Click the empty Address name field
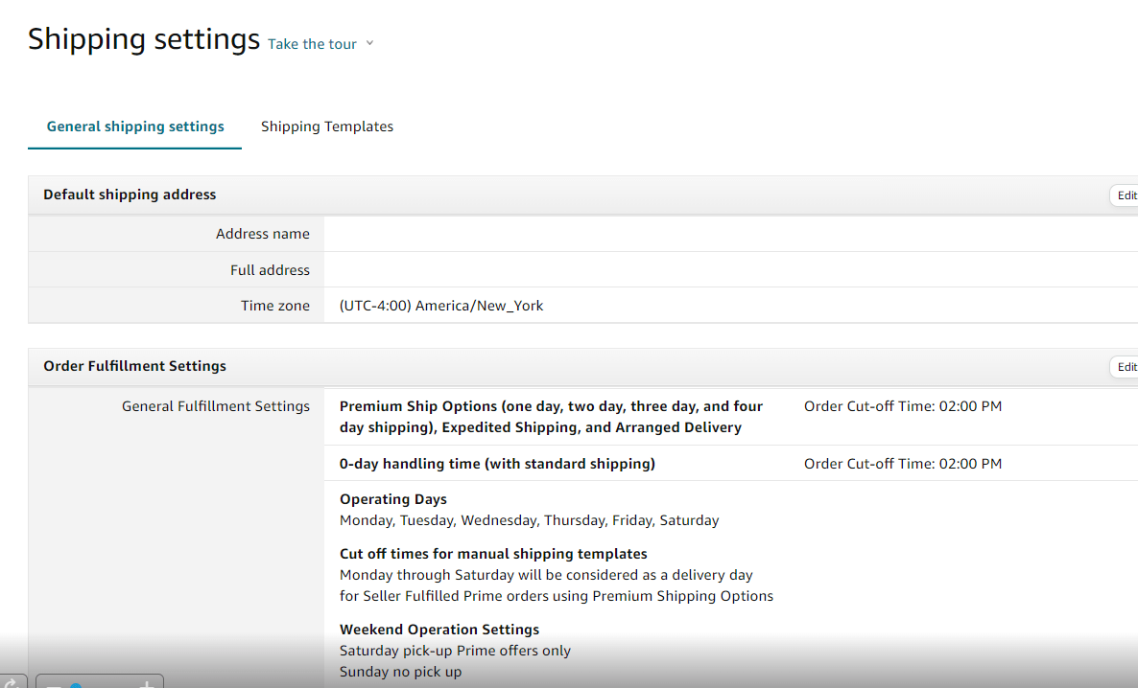Screen dimensions: 1138x688 tap(672, 233)
